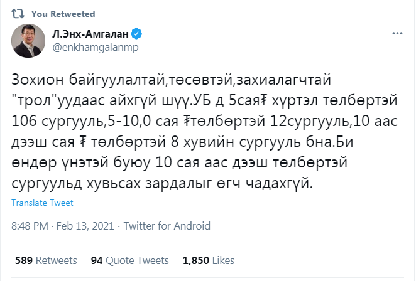Click the tweet body text
The image size is (416, 281).
(204, 131)
